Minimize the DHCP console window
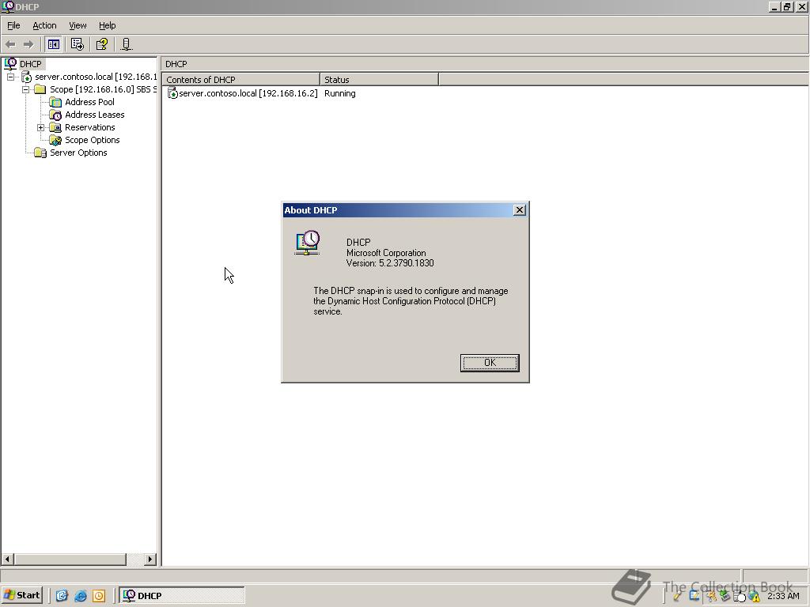This screenshot has height=607, width=810. pos(774,6)
